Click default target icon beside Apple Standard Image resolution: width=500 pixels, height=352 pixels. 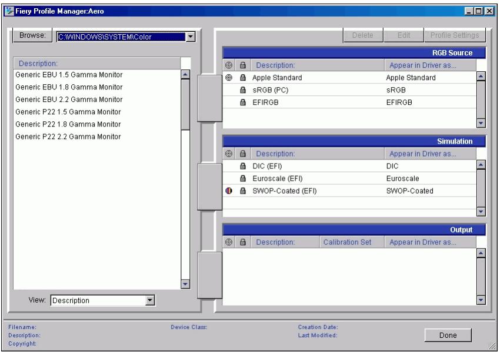229,78
